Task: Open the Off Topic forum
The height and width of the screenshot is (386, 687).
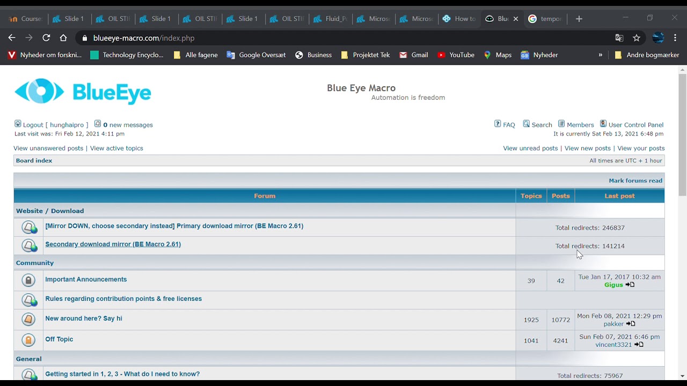Action: pyautogui.click(x=59, y=339)
